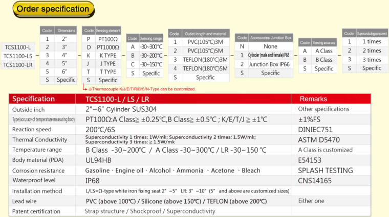Viewport: 389px width, 217px height.
Task: Click the 'Patent certification' row label
Action: (36, 211)
